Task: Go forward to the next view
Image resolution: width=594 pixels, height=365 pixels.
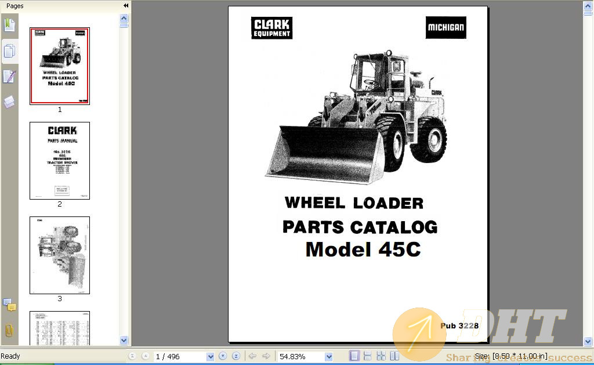Action: coord(266,356)
